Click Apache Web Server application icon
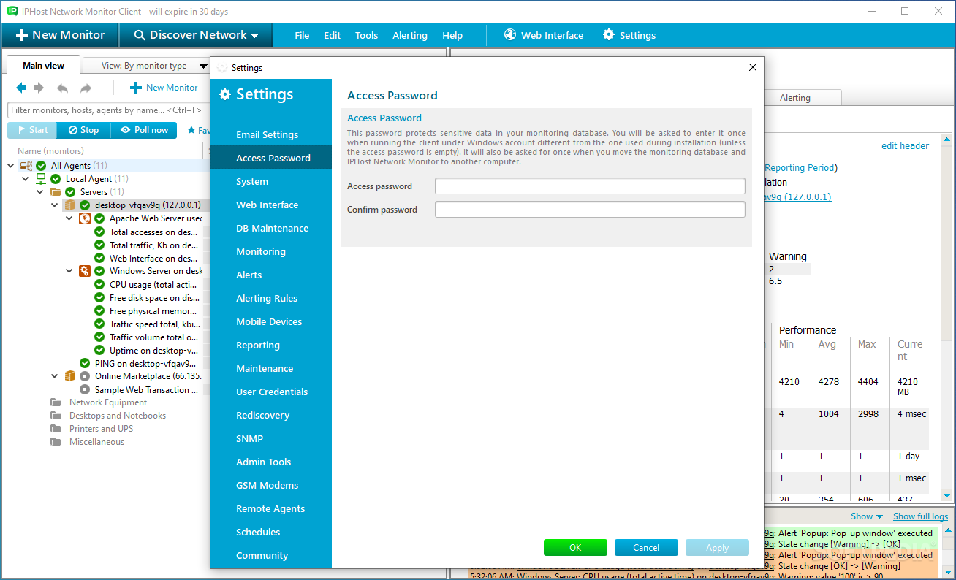Image resolution: width=956 pixels, height=580 pixels. (85, 218)
